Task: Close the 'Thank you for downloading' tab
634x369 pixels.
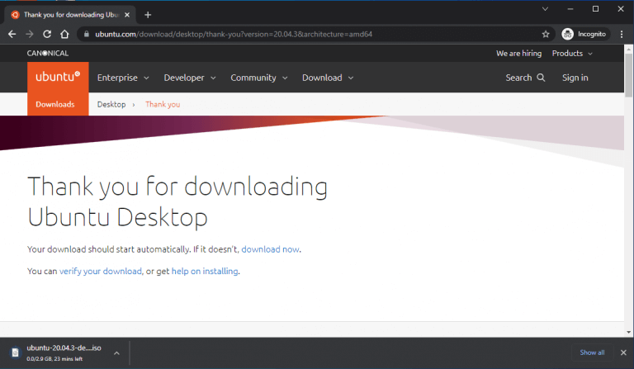Action: (127, 15)
